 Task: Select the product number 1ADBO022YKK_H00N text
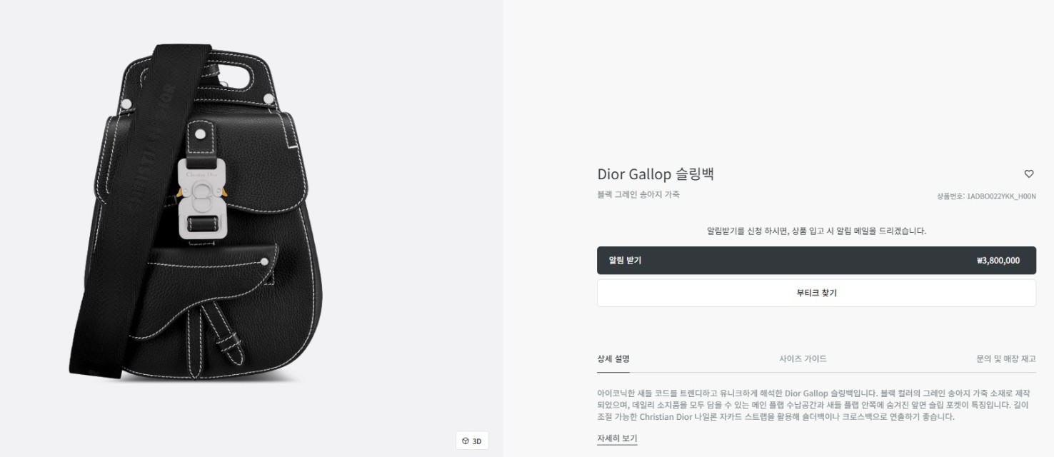pos(986,196)
